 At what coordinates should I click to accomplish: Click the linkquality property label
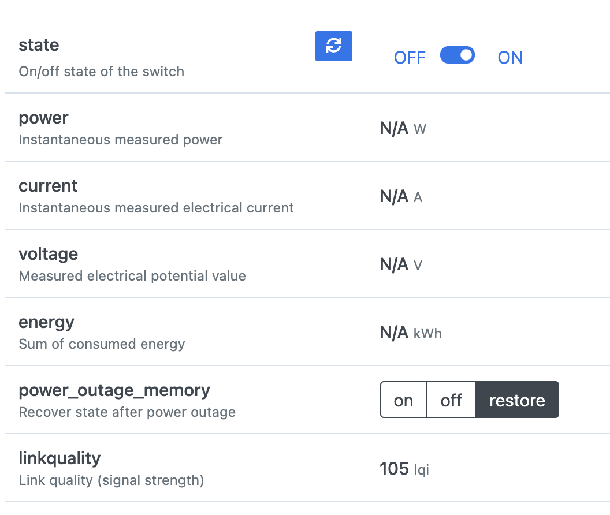pyautogui.click(x=59, y=458)
